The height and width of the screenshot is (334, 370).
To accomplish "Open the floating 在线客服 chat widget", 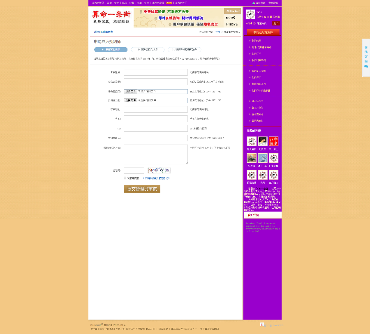I will 366,58.
